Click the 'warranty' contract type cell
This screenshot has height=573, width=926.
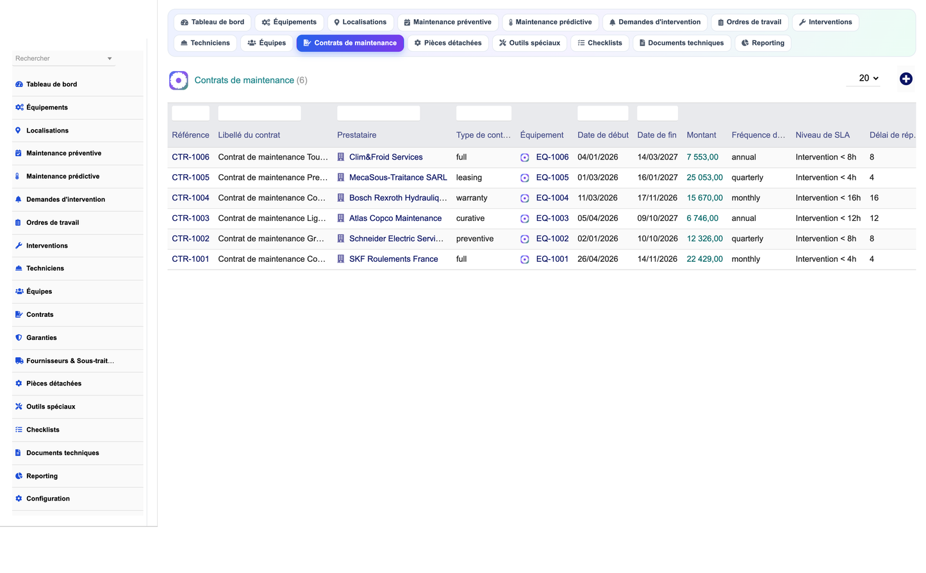472,198
